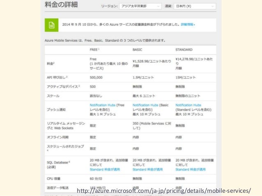262x196 pixels.
Task: Click the リージョン: label
Action: 109,6
